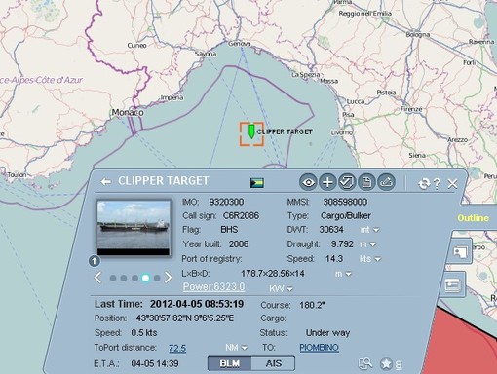Select the fifth photo pagination dot
497x374 pixels.
157,279
